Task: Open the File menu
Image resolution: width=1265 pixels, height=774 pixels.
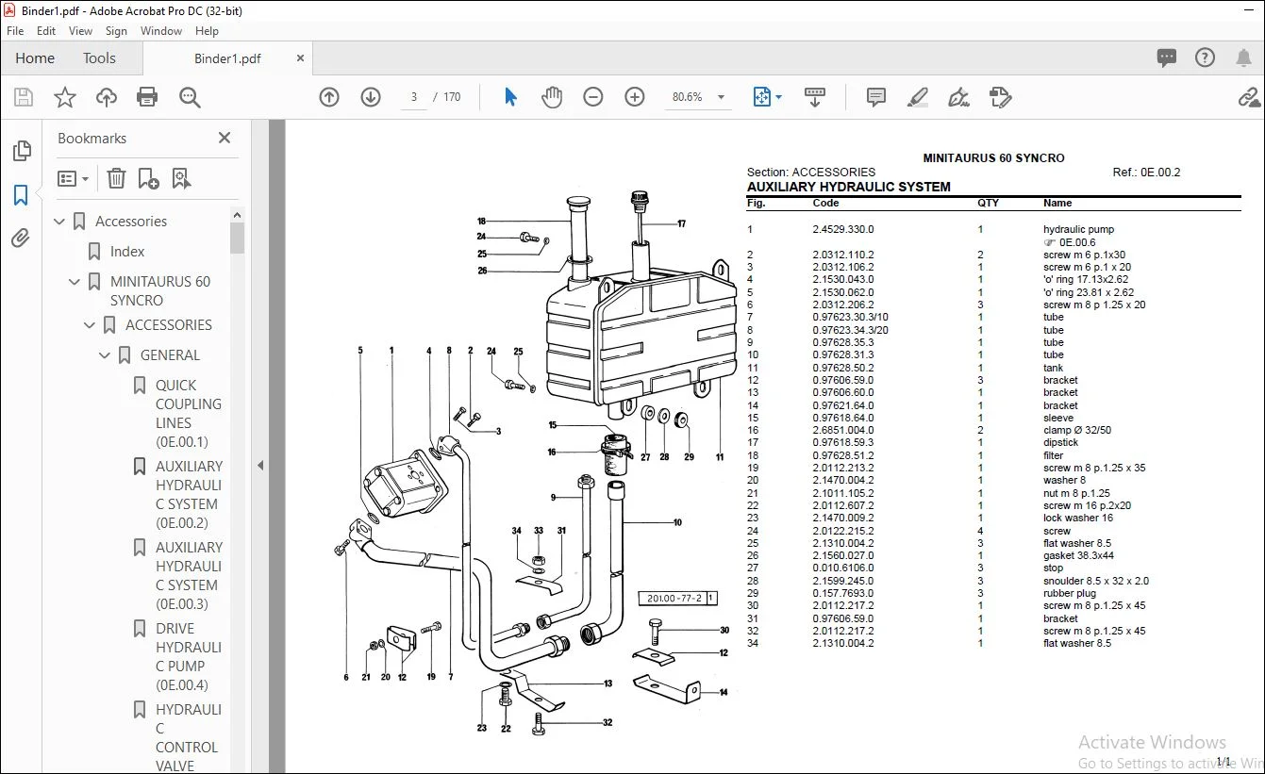Action: 15,31
